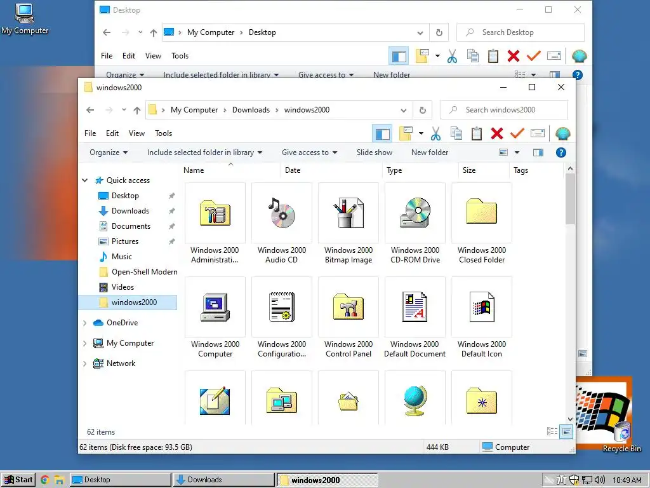Click the vertical scrollbar thumb in file list

(x=570, y=199)
